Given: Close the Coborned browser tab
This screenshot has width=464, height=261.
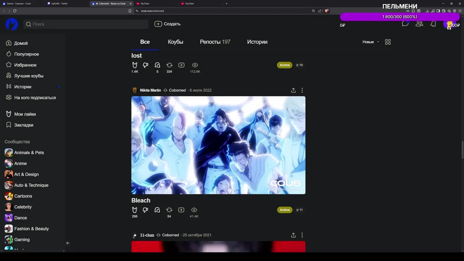Looking at the screenshot, I should point(130,4).
